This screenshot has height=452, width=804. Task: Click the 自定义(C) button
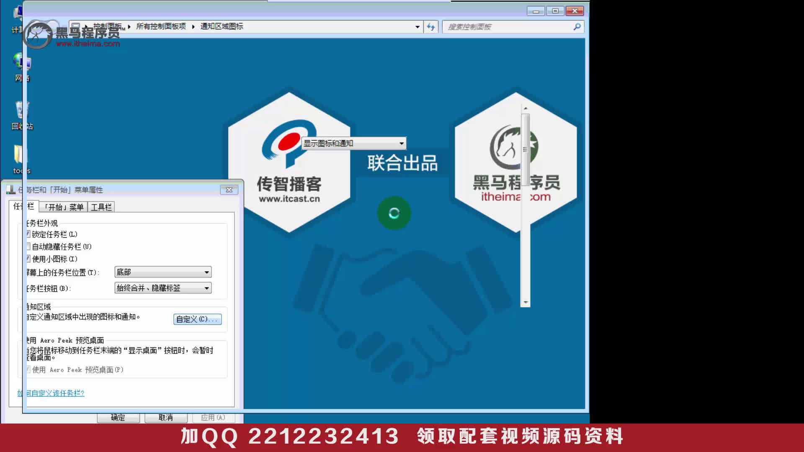tap(197, 319)
